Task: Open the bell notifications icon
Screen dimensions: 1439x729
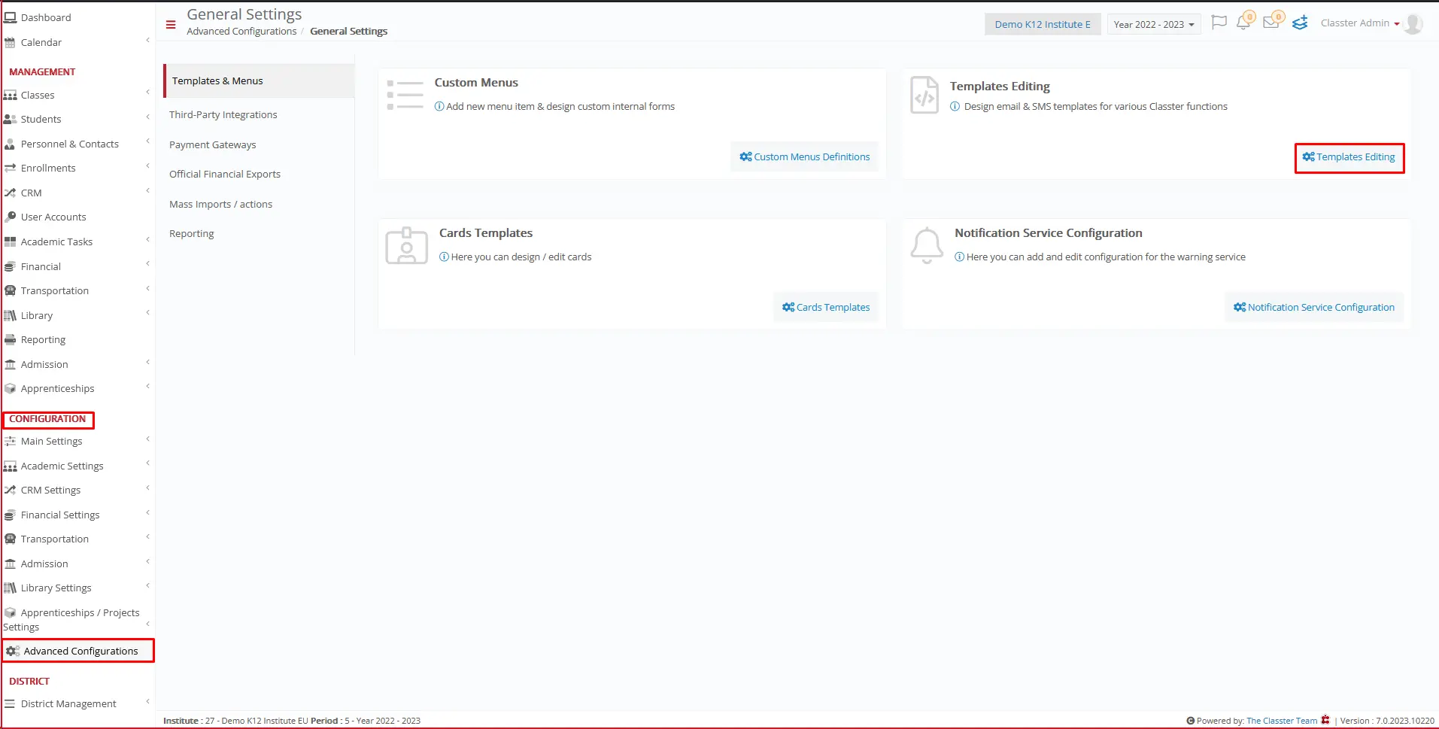Action: [1244, 22]
